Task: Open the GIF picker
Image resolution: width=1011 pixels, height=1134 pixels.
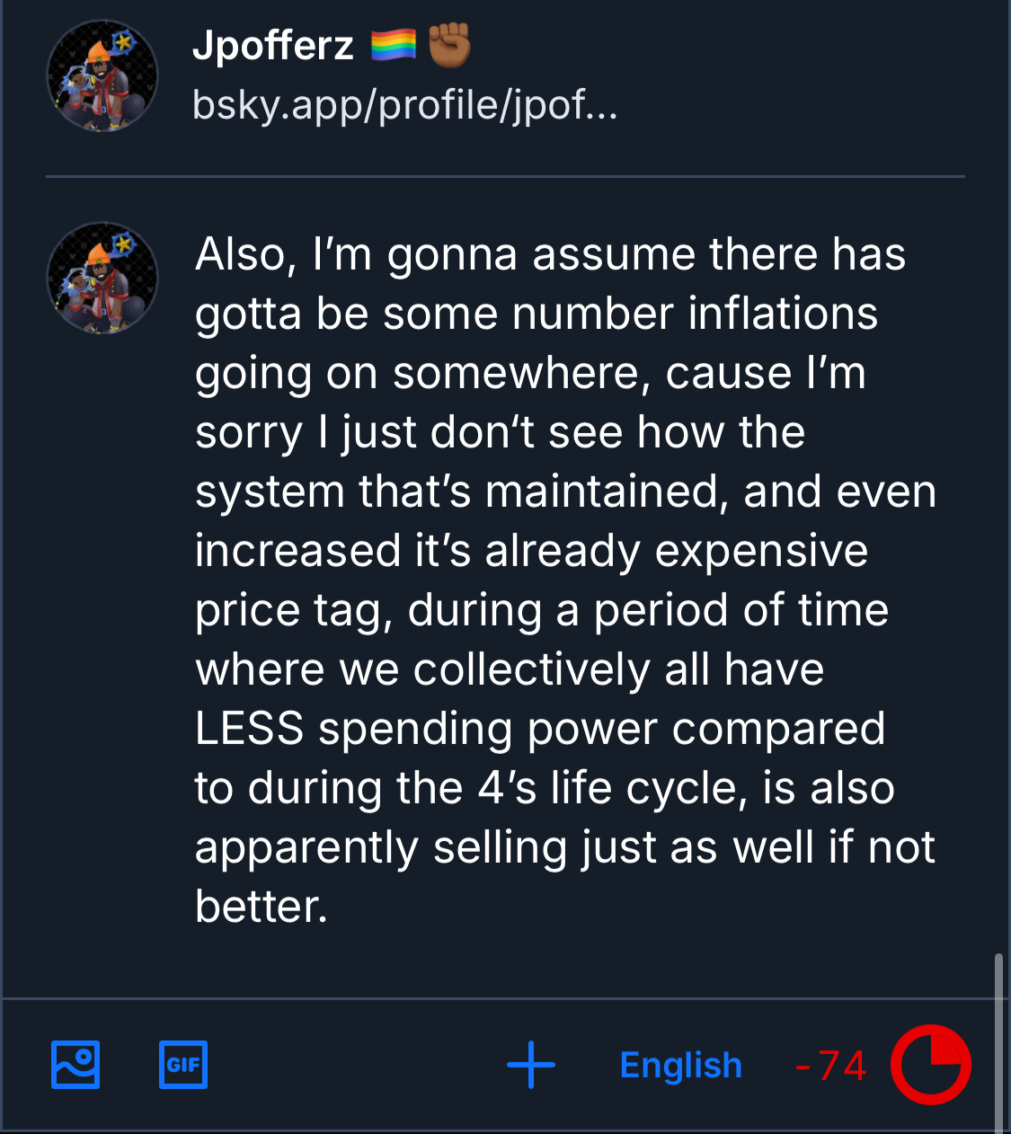Action: click(x=183, y=1065)
